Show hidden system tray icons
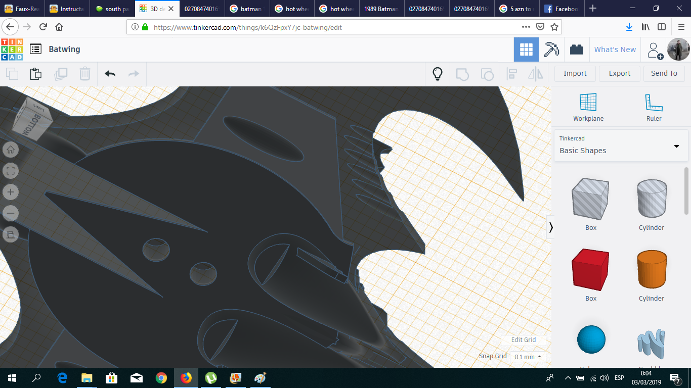 [x=568, y=378]
